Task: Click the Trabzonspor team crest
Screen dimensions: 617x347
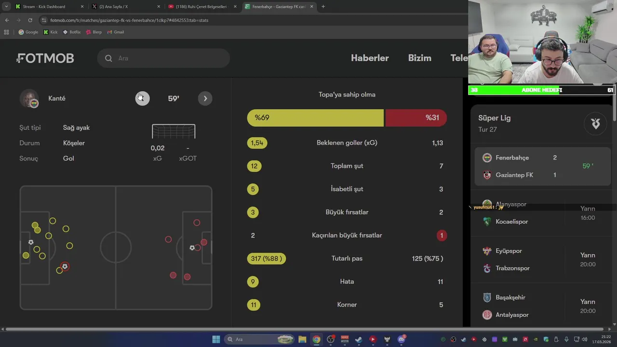Action: (x=487, y=268)
